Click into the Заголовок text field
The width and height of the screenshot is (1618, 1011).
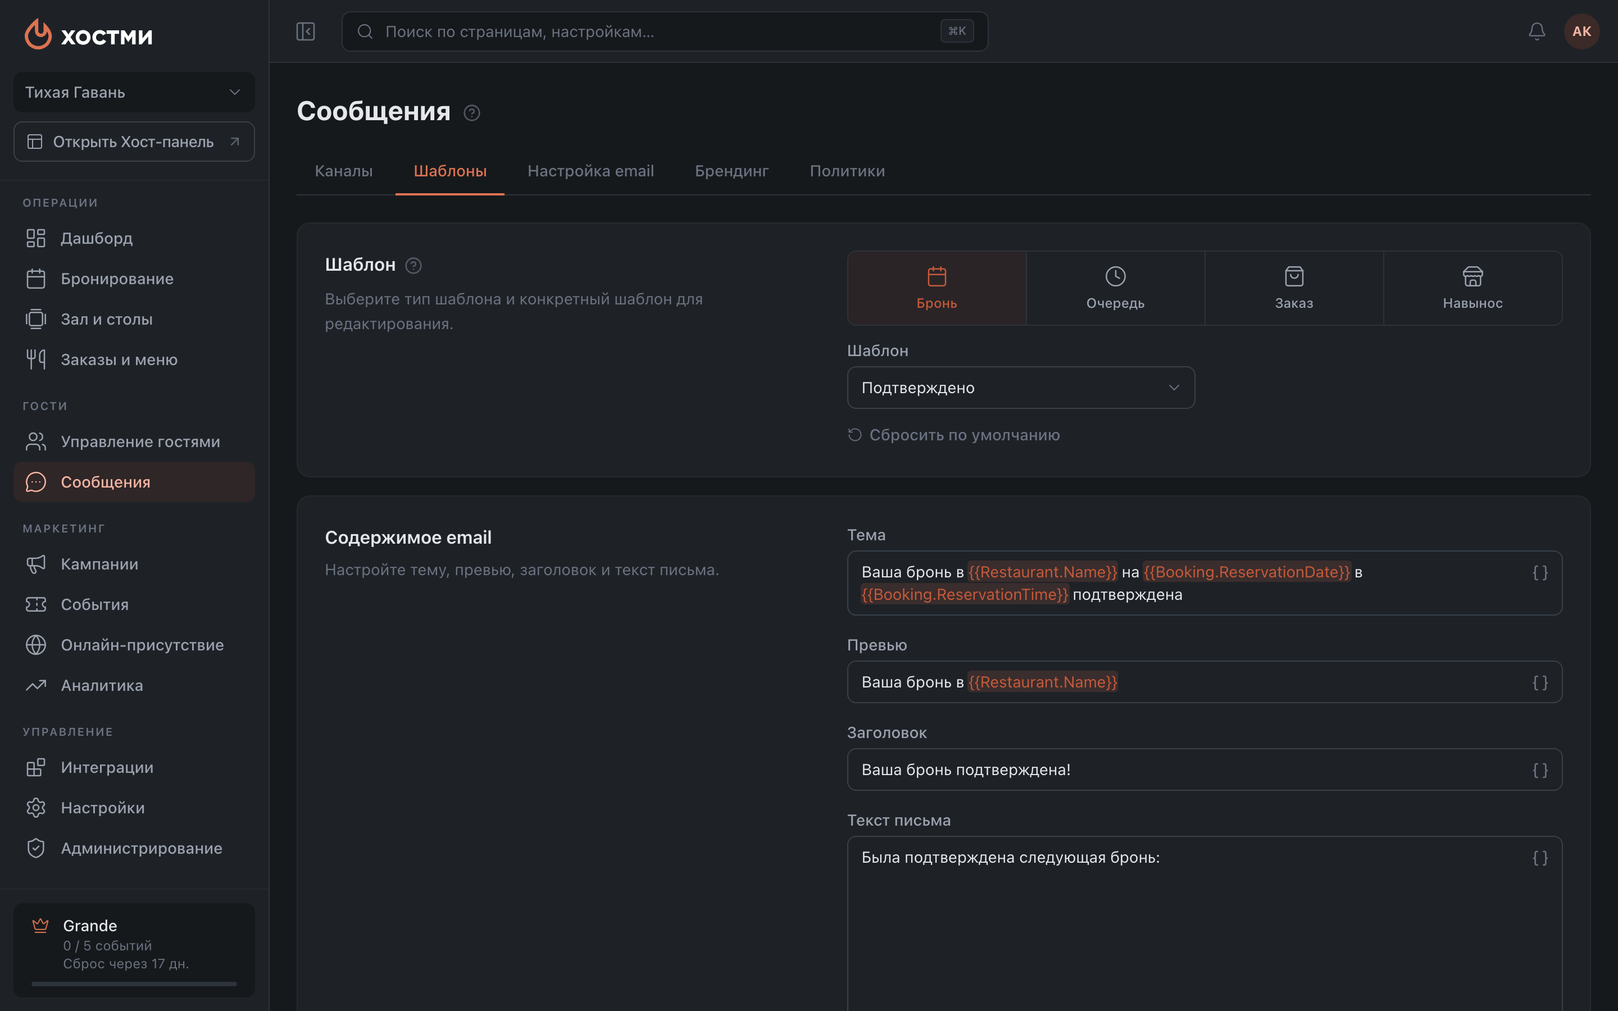coord(1204,770)
